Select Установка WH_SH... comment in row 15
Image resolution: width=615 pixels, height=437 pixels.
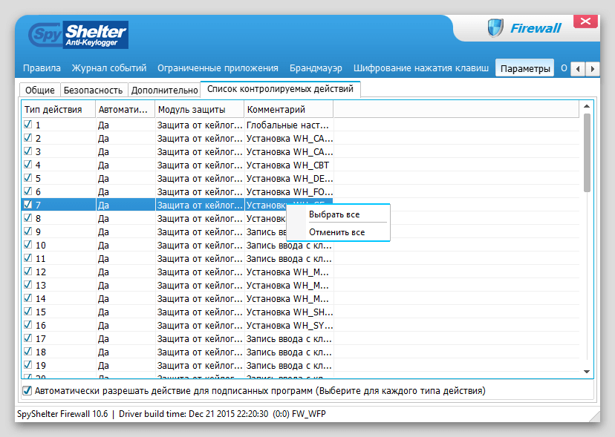coord(290,312)
